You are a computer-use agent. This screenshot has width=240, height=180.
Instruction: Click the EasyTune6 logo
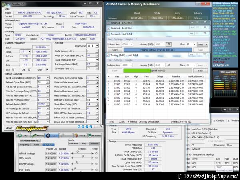click(32, 128)
